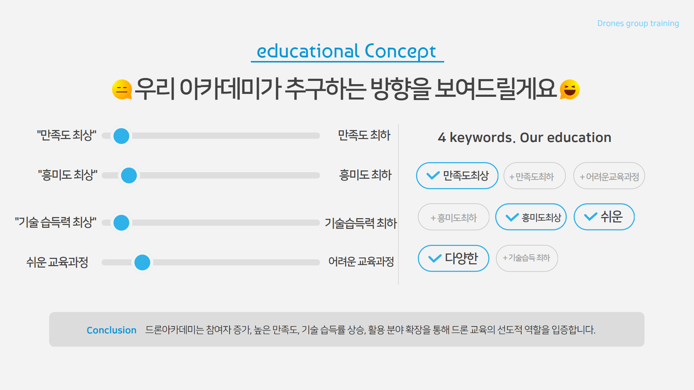Deselect the 다양한 keyword chip
Viewport: 694px width, 390px height.
[454, 258]
